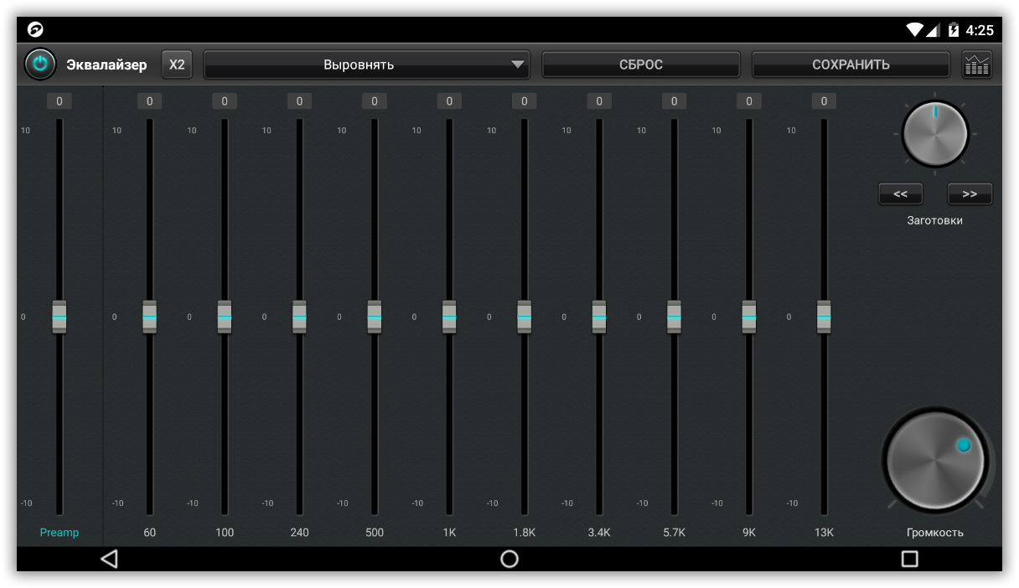Click the 1K band slider handle
Image resolution: width=1019 pixels, height=588 pixels.
pyautogui.click(x=449, y=317)
